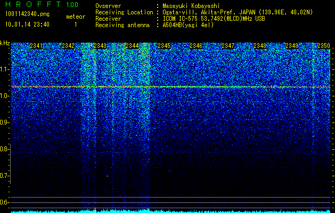The image size is (335, 213).
Task: Click the red-orange carrier line across spectrogram
Action: coord(170,87)
